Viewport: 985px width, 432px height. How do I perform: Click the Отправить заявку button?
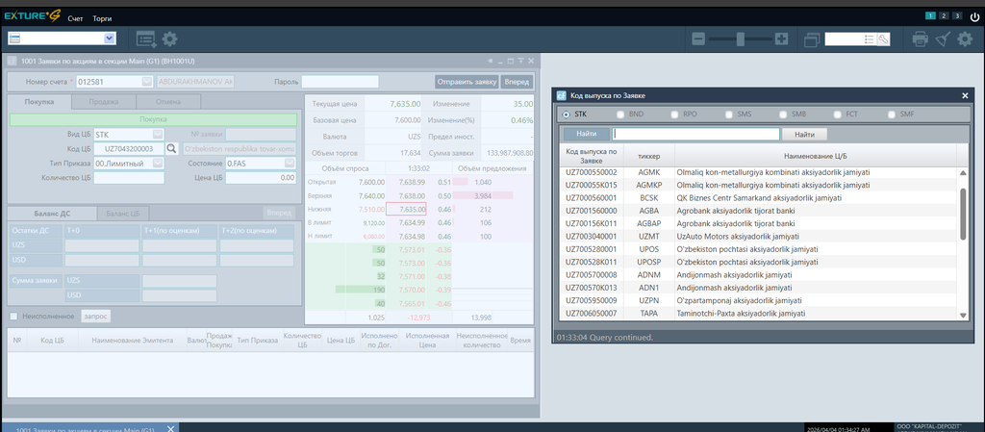pyautogui.click(x=467, y=82)
